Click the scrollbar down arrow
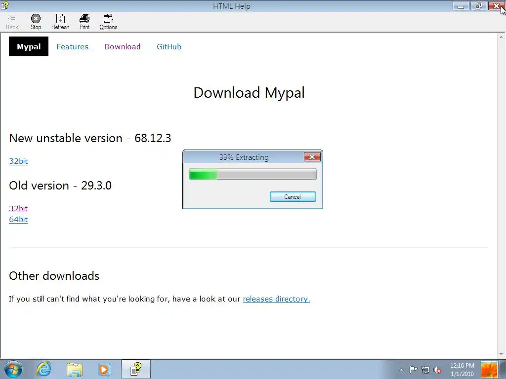 tap(502, 354)
